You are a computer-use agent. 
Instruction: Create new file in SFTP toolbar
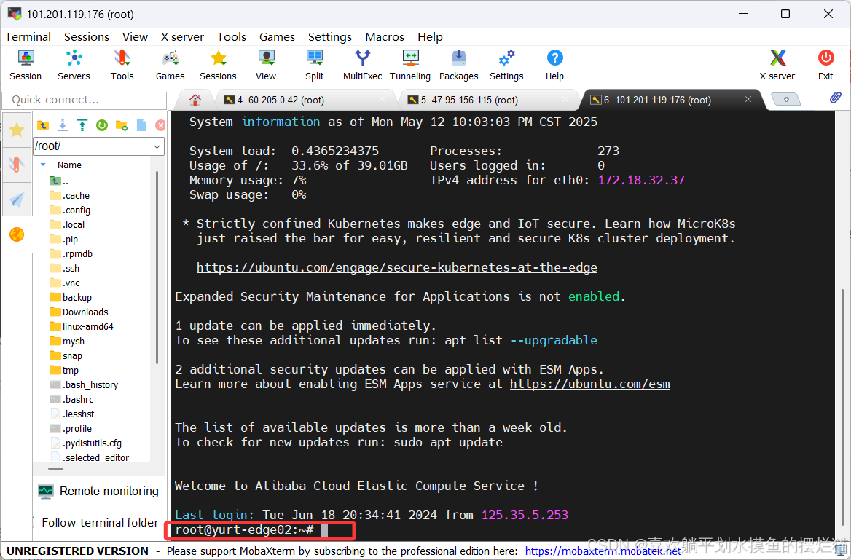pos(141,125)
